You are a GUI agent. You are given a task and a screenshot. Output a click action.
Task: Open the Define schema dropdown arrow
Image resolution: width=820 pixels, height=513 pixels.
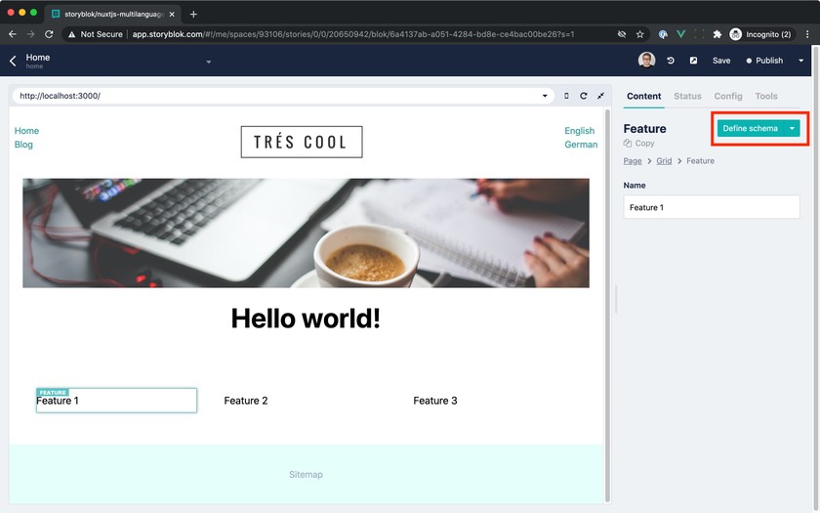click(793, 128)
